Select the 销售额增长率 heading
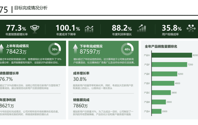 (9, 73)
